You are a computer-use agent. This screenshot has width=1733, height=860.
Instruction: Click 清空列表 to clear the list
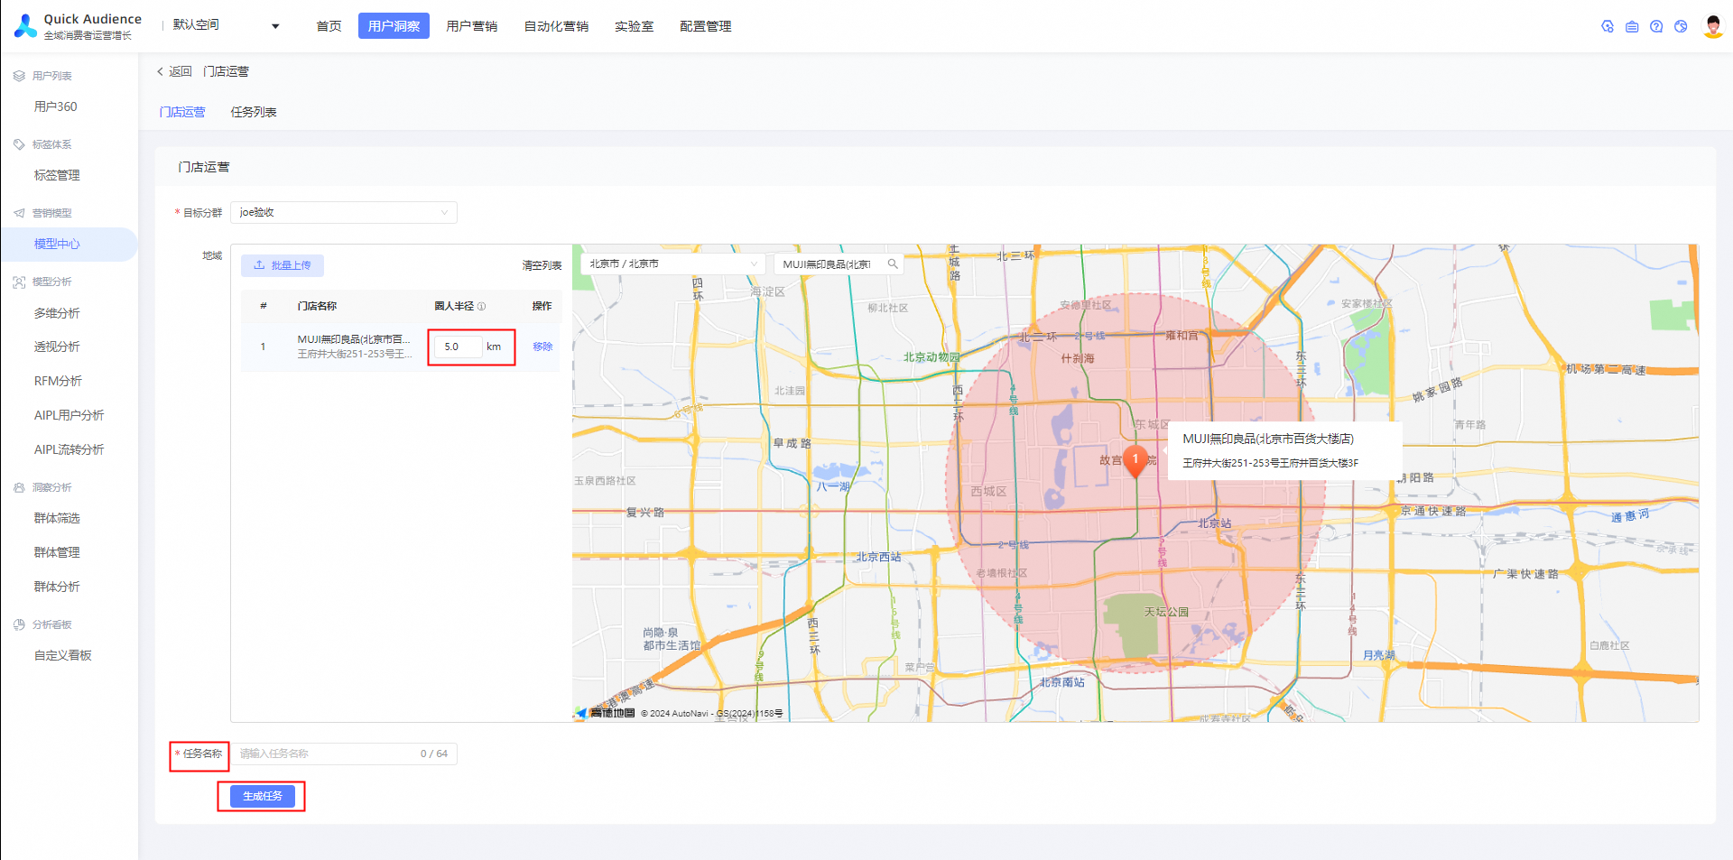click(542, 265)
